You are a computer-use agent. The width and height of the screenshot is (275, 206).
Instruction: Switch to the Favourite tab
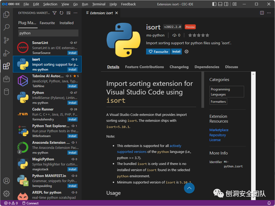click(47, 23)
